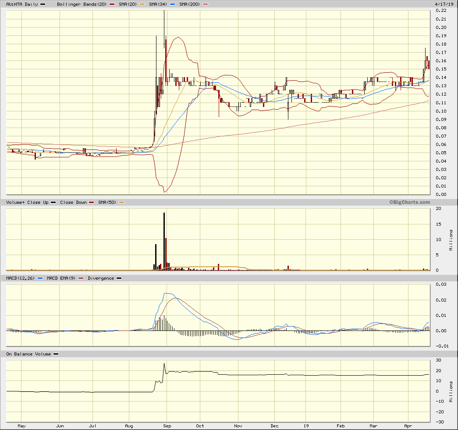Click the Feb month label
The image size is (458, 430).
click(x=341, y=426)
